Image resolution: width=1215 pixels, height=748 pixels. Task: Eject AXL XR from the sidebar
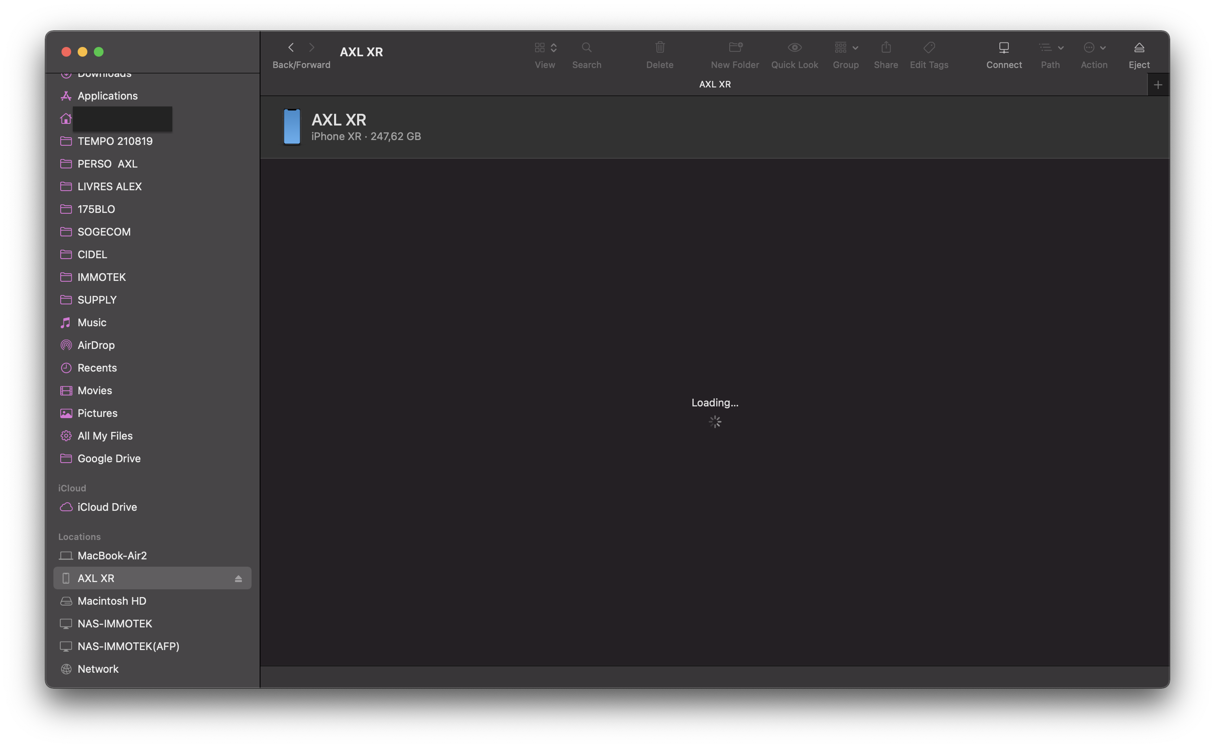tap(238, 578)
